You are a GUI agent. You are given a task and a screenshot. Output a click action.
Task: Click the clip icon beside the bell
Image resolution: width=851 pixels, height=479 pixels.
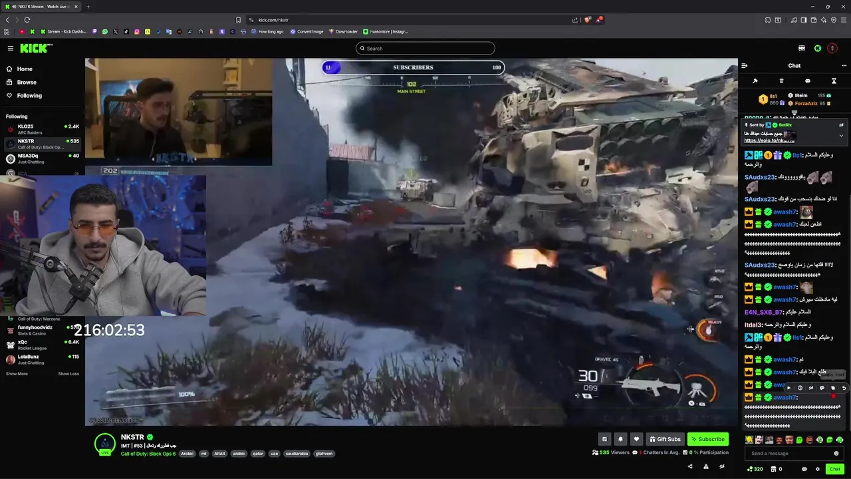coord(604,439)
